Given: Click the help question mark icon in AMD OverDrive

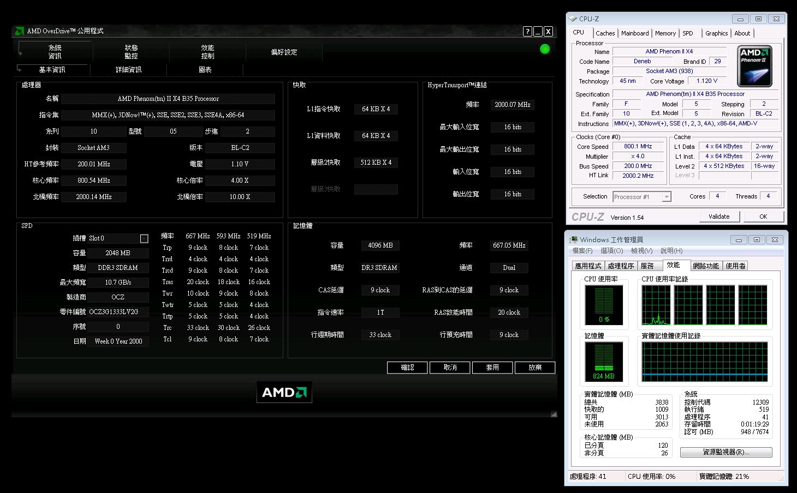Looking at the screenshot, I should click(527, 32).
